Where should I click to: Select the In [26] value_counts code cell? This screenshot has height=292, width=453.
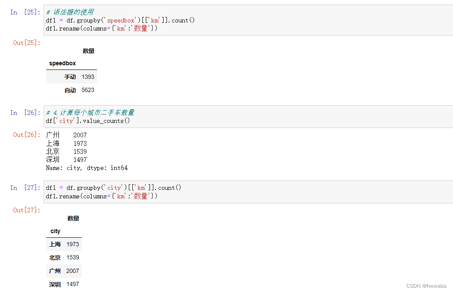pos(248,117)
